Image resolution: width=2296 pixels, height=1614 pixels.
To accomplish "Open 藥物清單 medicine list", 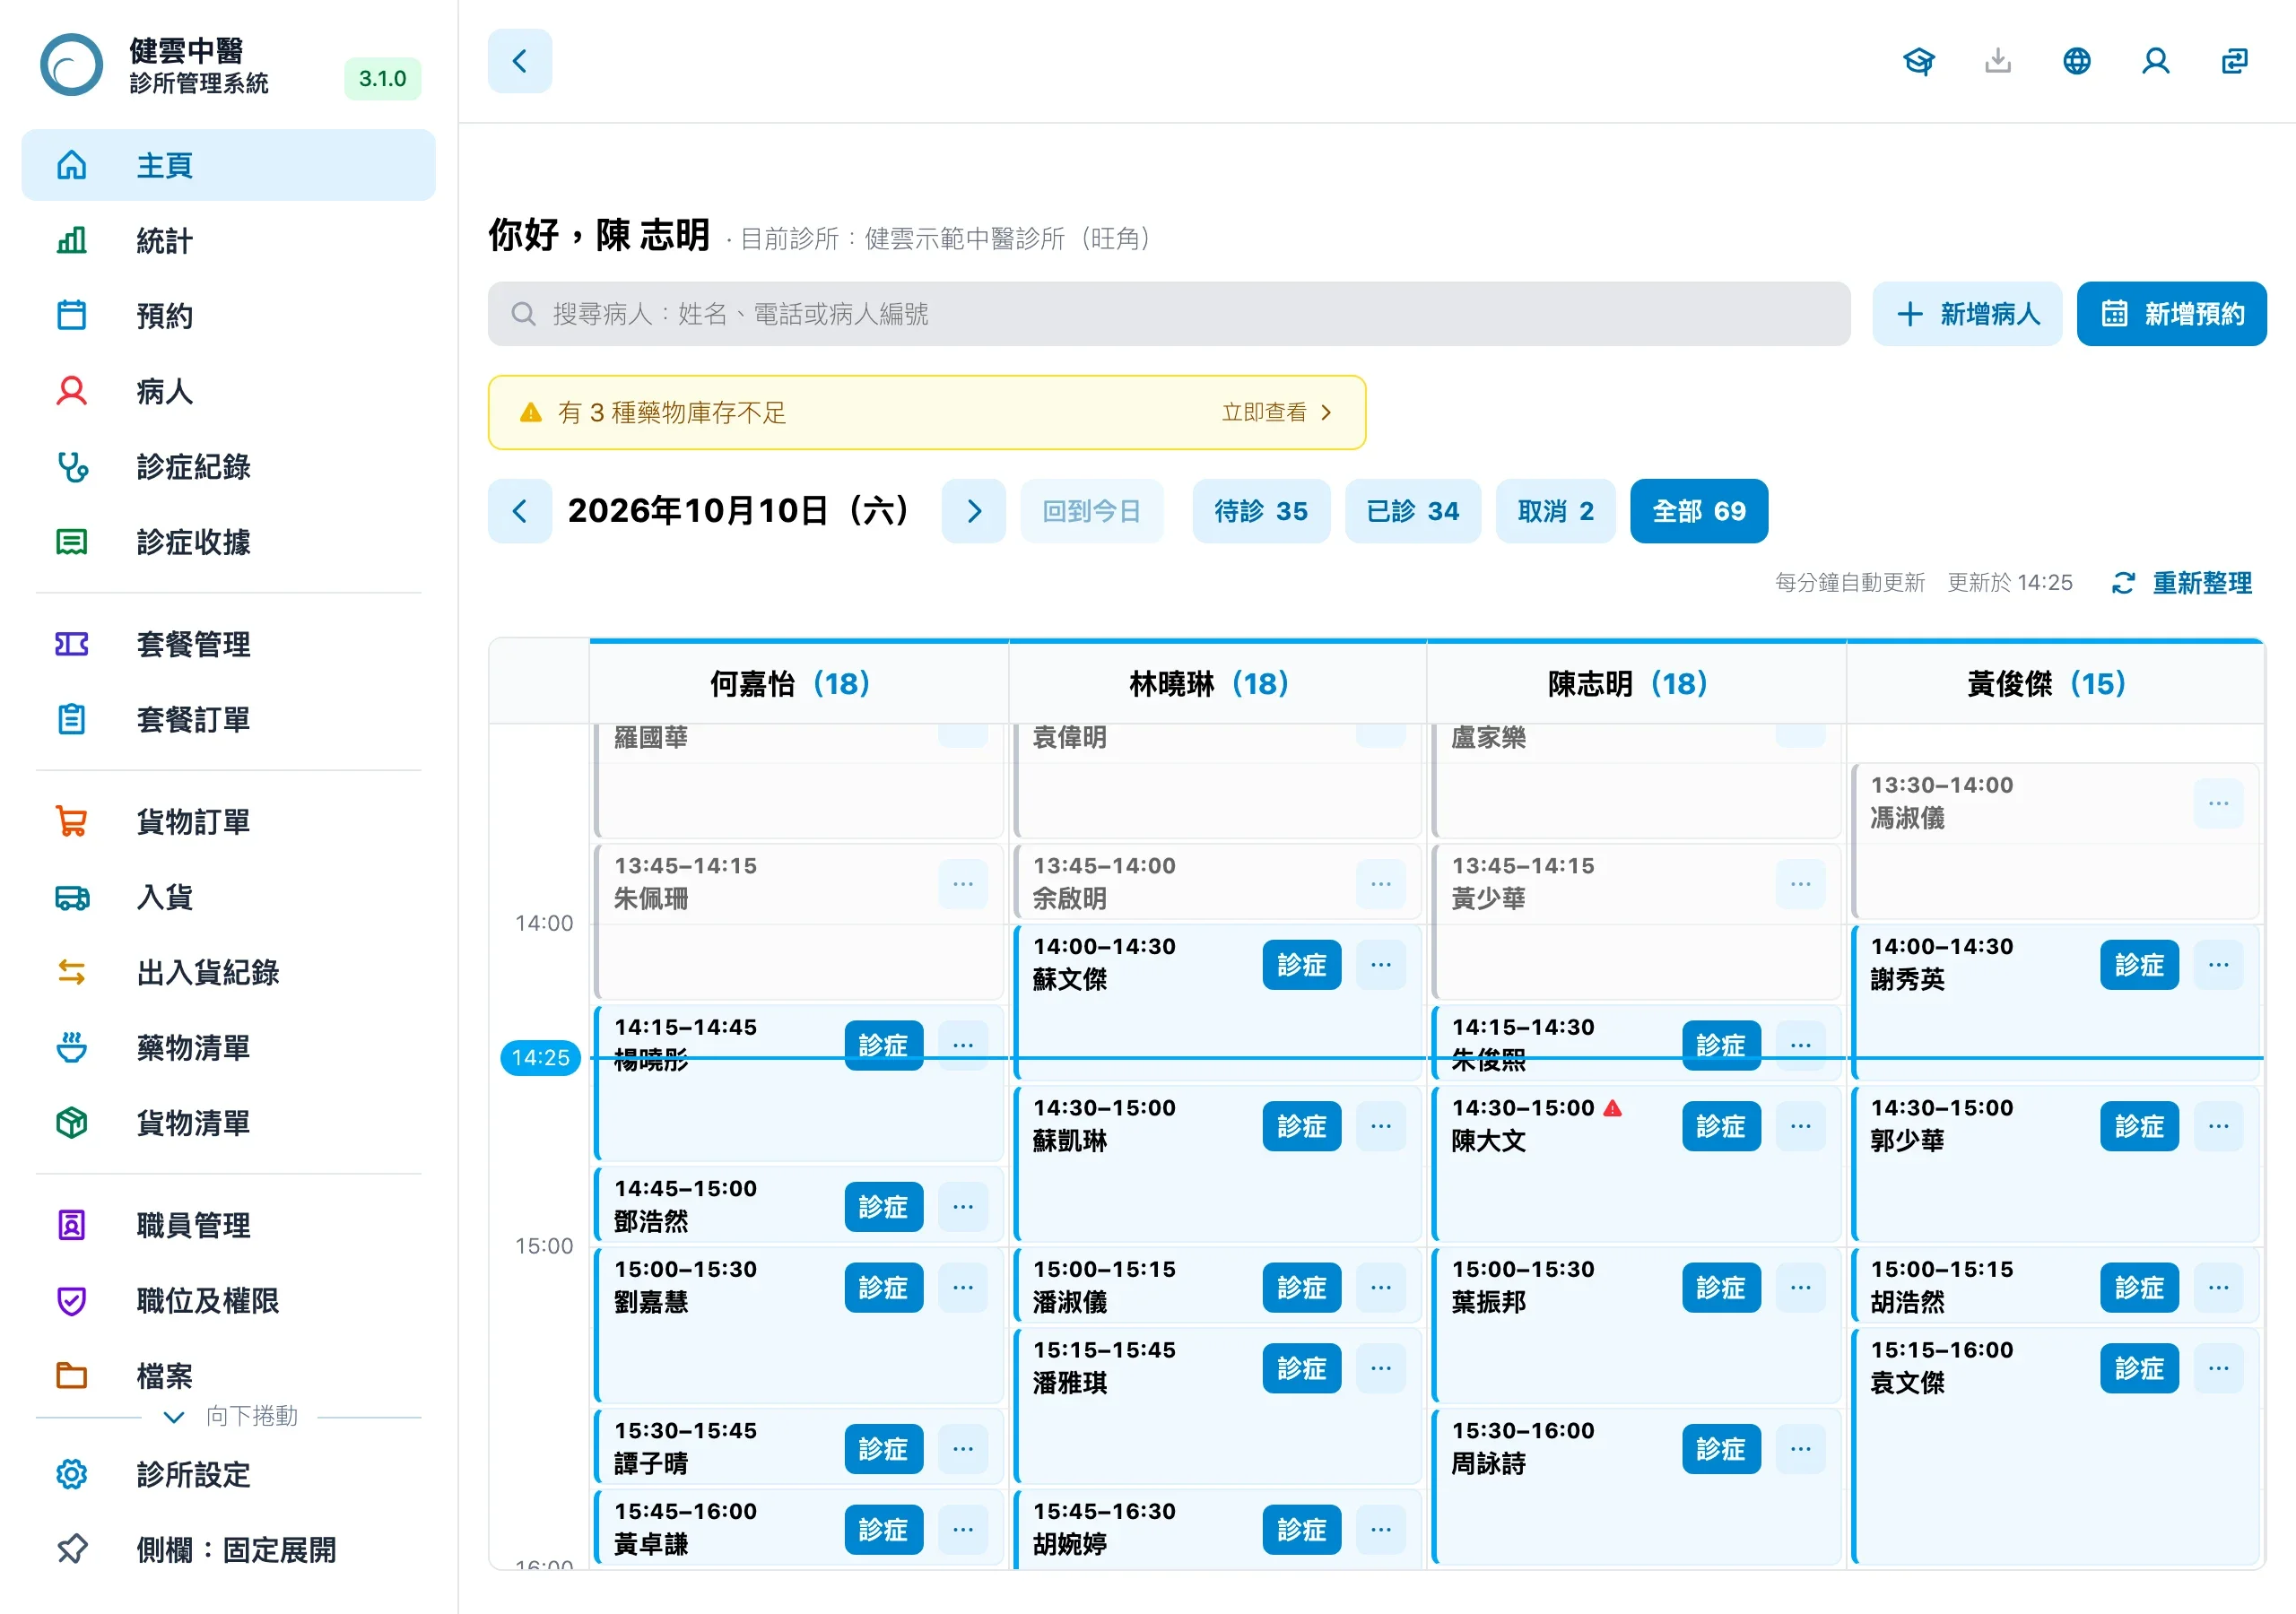I will click(x=228, y=1048).
